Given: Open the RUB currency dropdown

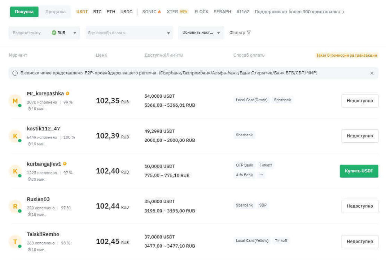Looking at the screenshot, I should click(64, 33).
